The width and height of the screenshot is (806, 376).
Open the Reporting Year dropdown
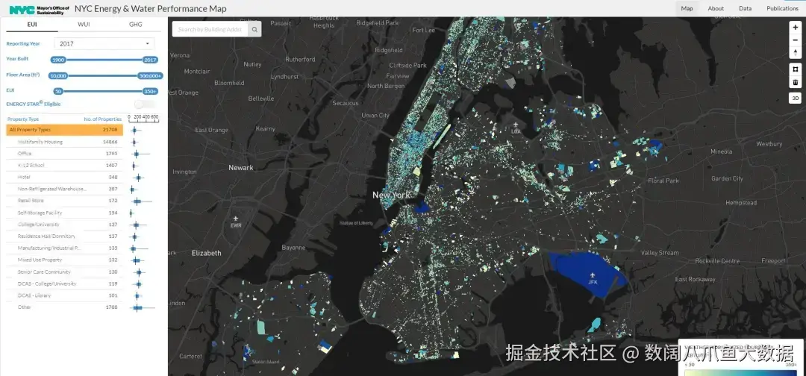pyautogui.click(x=104, y=44)
